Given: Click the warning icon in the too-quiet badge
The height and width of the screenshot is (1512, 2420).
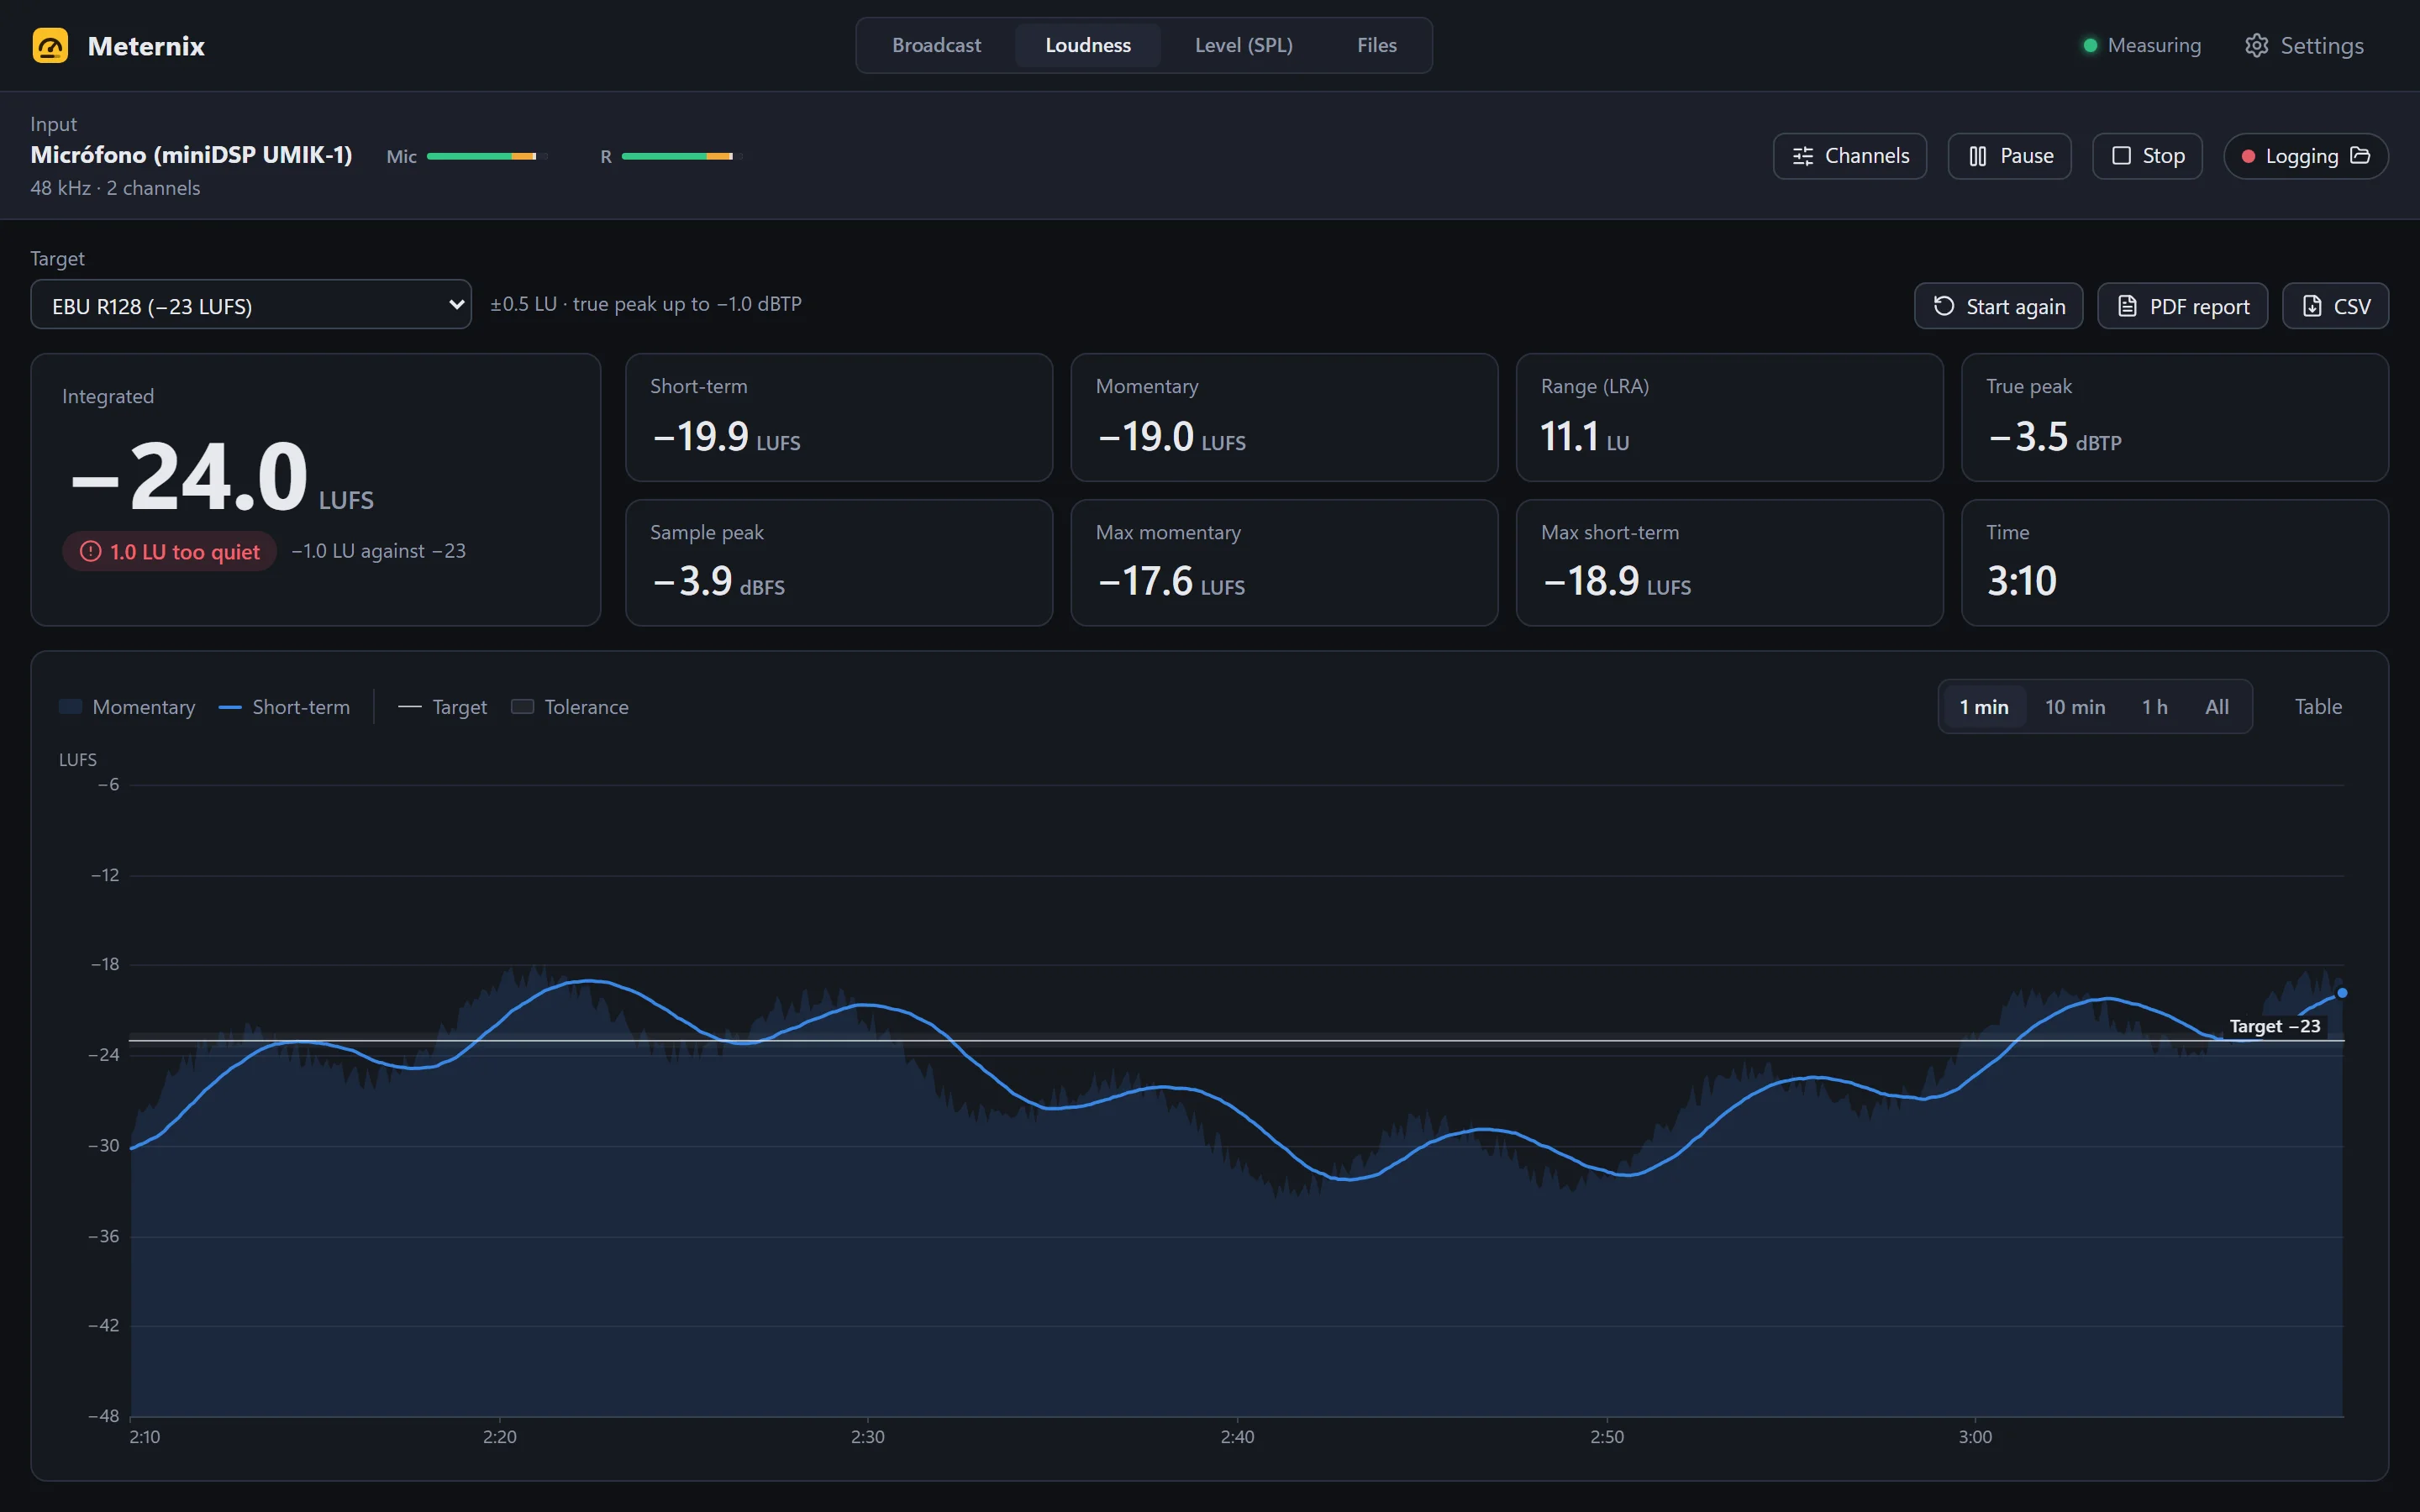Looking at the screenshot, I should 90,551.
